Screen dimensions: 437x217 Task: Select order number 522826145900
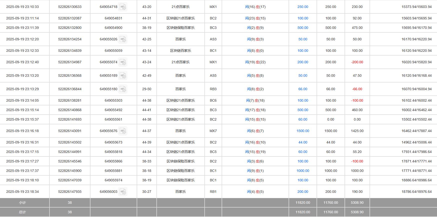[70, 171]
